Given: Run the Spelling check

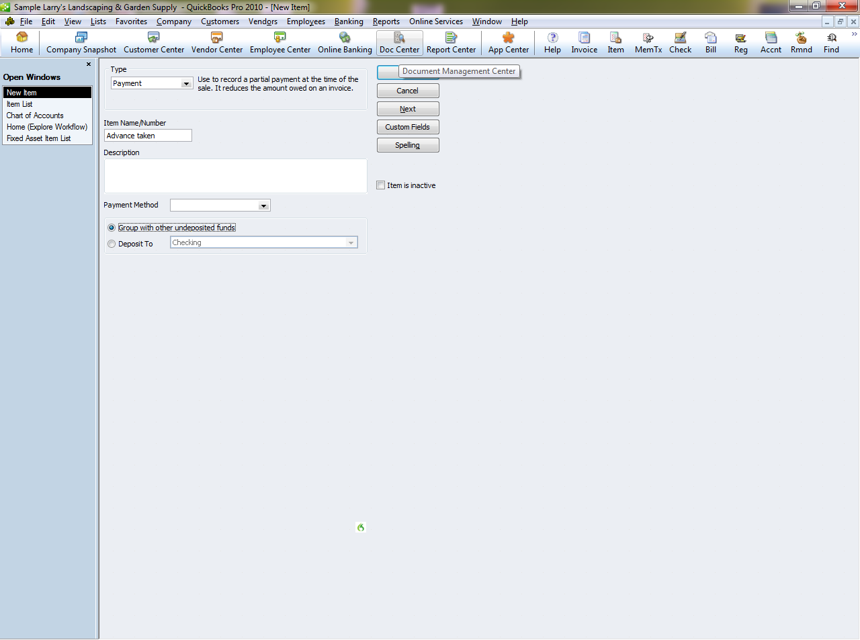Looking at the screenshot, I should pos(408,145).
